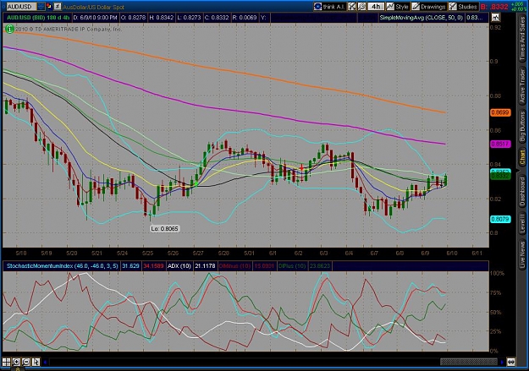Open the 4h timeframe selector
529x371 pixels.
376,7
